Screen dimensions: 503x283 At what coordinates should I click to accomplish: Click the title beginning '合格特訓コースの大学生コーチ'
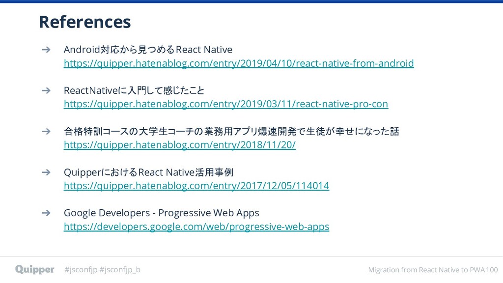click(231, 131)
